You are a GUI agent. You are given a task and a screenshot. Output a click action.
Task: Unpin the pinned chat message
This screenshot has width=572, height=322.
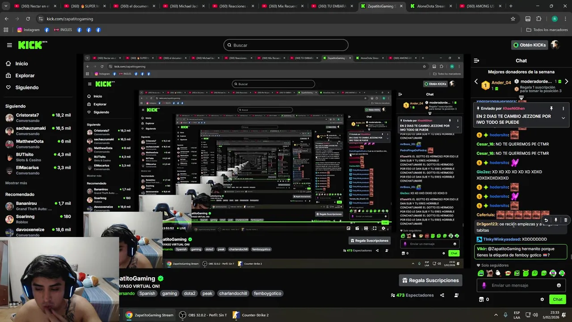coord(551,109)
